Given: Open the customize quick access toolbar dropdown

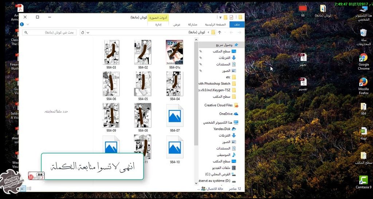Looking at the screenshot, I should [x=220, y=17].
